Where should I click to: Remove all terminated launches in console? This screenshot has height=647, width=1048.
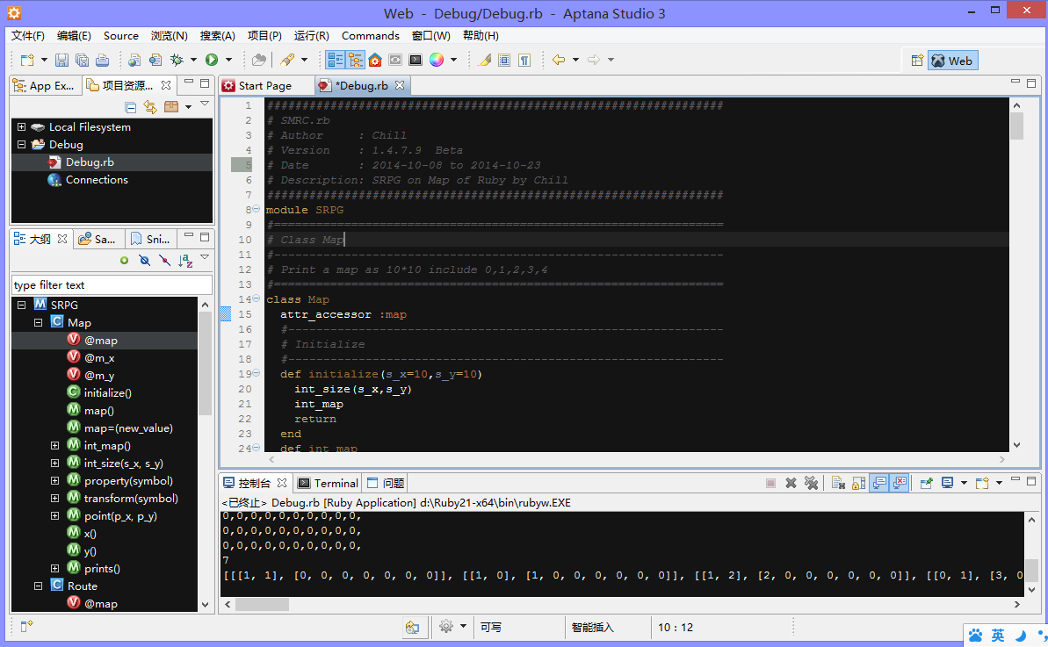pyautogui.click(x=812, y=483)
